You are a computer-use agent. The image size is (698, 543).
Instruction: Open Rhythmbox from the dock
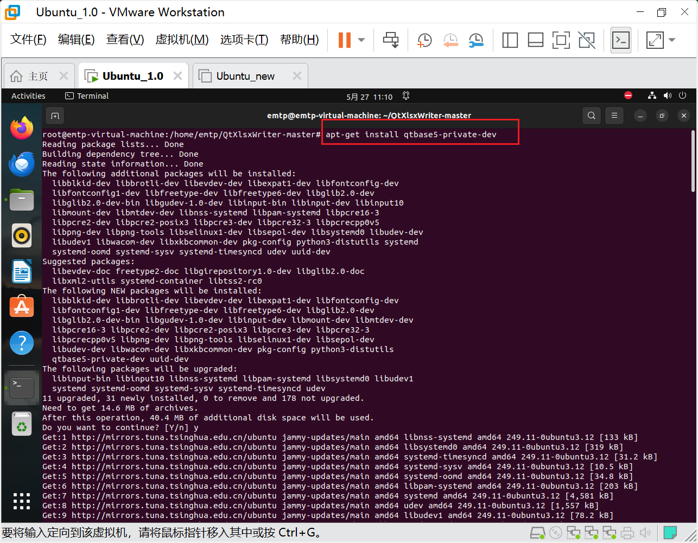[22, 235]
